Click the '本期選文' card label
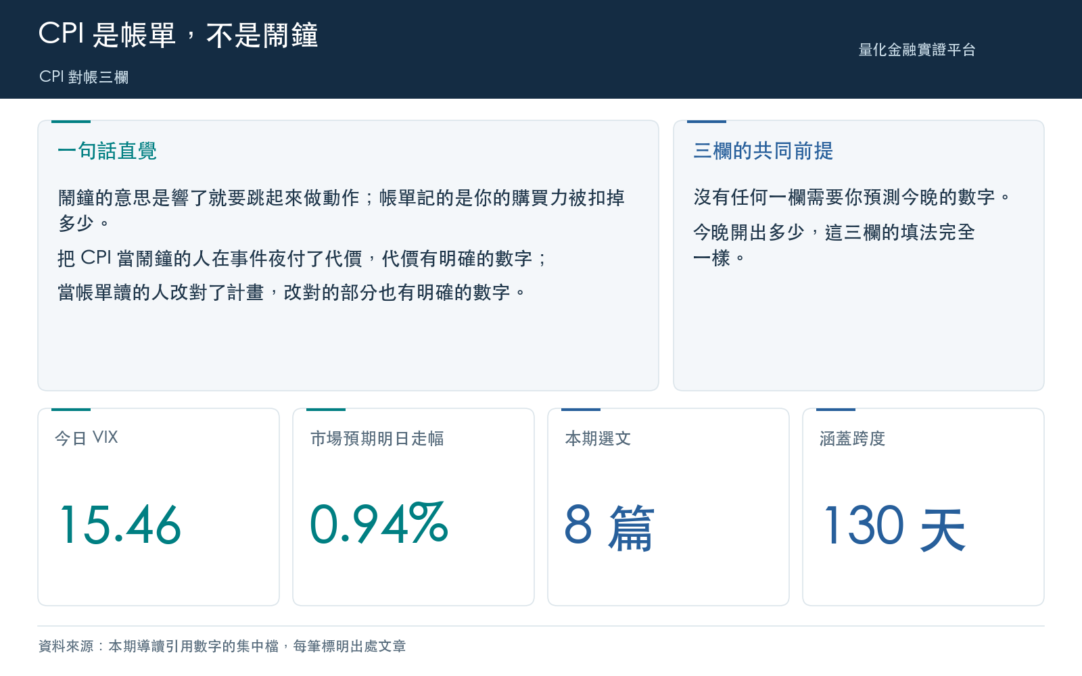Viewport: 1082px width, 676px height. [x=598, y=439]
